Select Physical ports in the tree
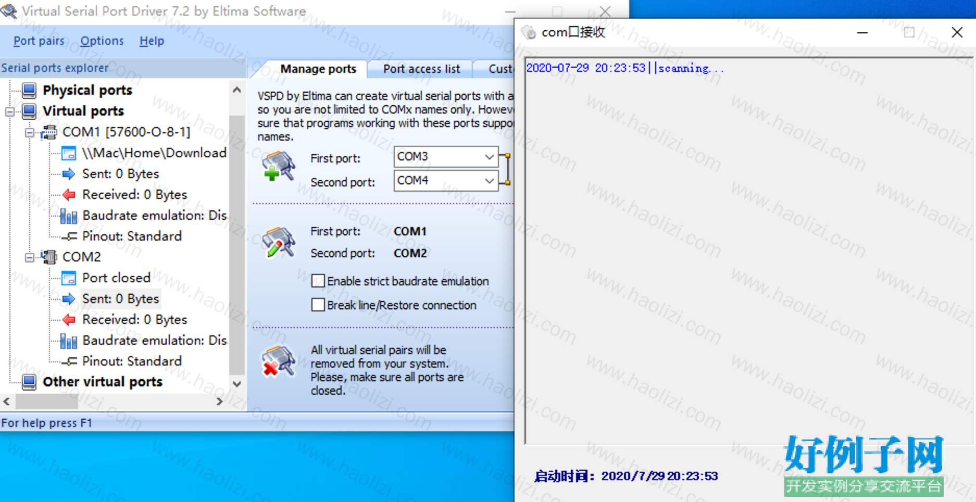This screenshot has height=502, width=976. tap(87, 90)
